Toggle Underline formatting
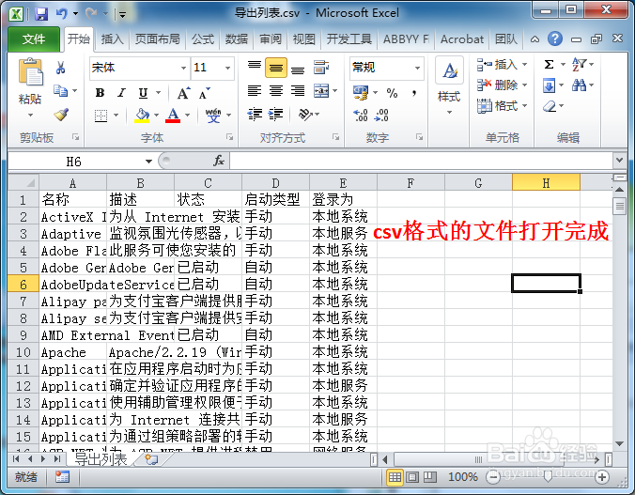 pyautogui.click(x=143, y=93)
